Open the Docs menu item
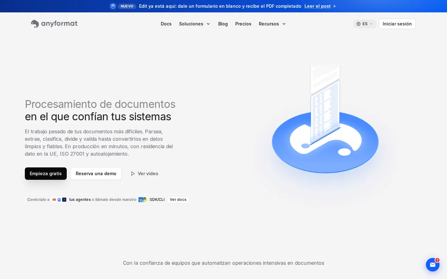 click(166, 24)
